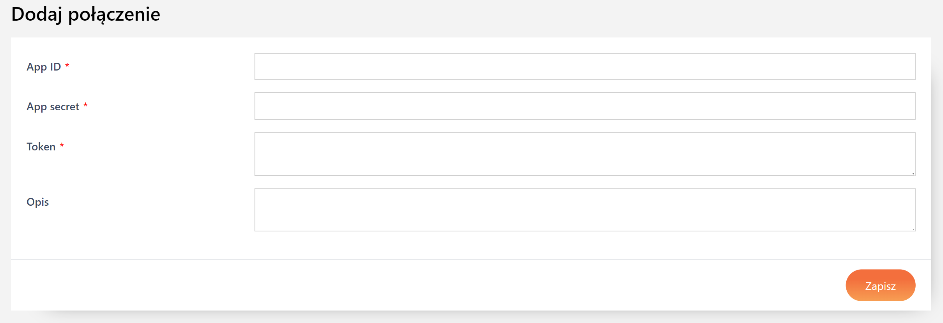Click the App ID input field
The width and height of the screenshot is (943, 323).
pyautogui.click(x=585, y=67)
